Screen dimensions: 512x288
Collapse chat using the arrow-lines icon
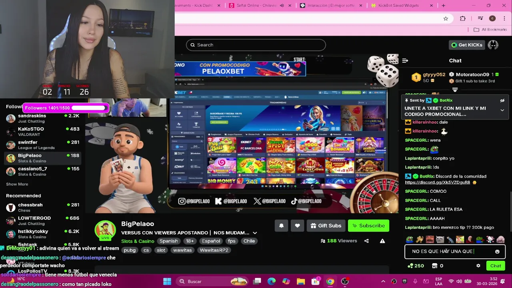tap(405, 60)
